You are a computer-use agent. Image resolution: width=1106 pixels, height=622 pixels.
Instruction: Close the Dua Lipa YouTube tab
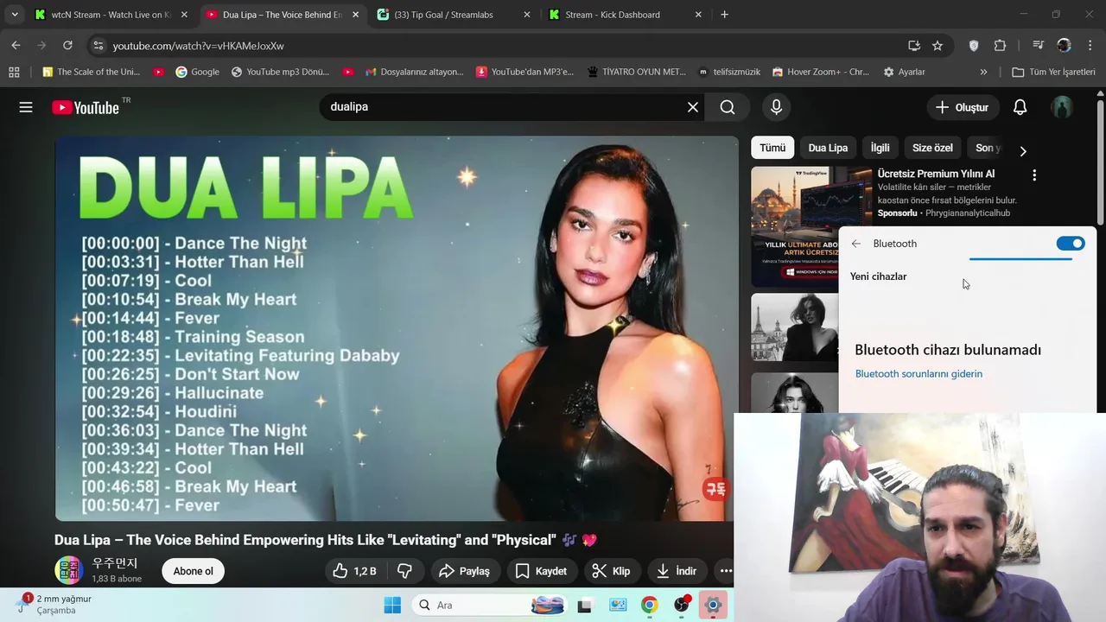point(355,15)
